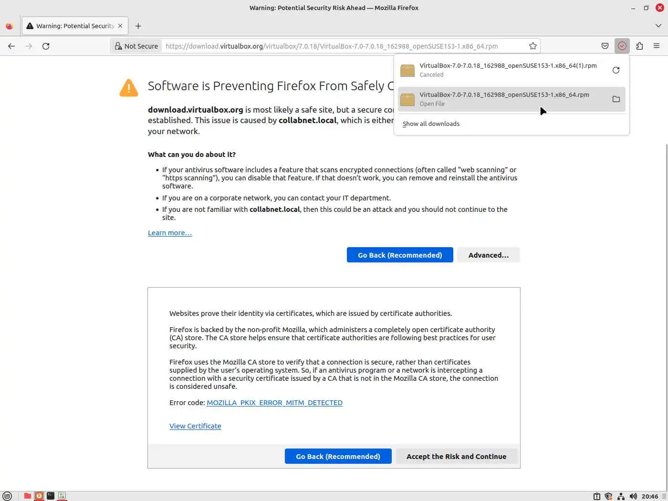This screenshot has width=668, height=501.
Task: Go back using the toolbar arrow
Action: 11,46
